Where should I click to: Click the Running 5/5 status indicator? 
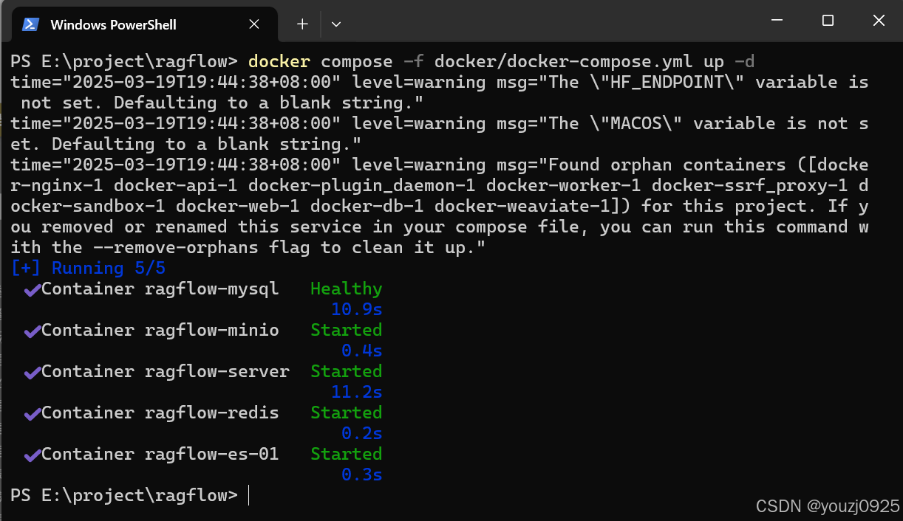(88, 268)
